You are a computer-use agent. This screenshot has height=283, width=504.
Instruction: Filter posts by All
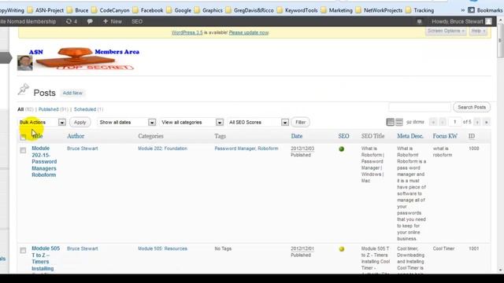pyautogui.click(x=20, y=109)
